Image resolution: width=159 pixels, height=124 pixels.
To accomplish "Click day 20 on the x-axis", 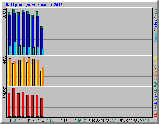I will 98,121.
